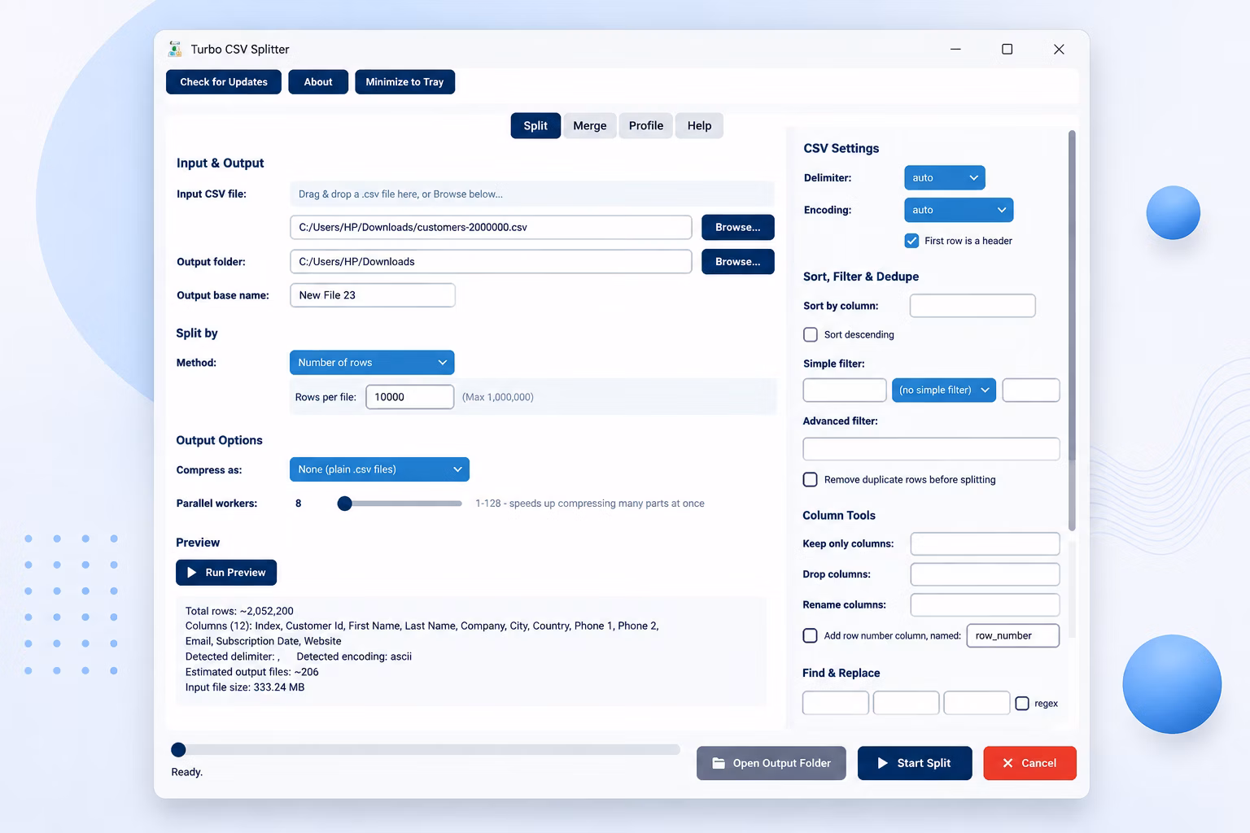The image size is (1250, 833).
Task: Click the row_number column name field
Action: point(1013,636)
